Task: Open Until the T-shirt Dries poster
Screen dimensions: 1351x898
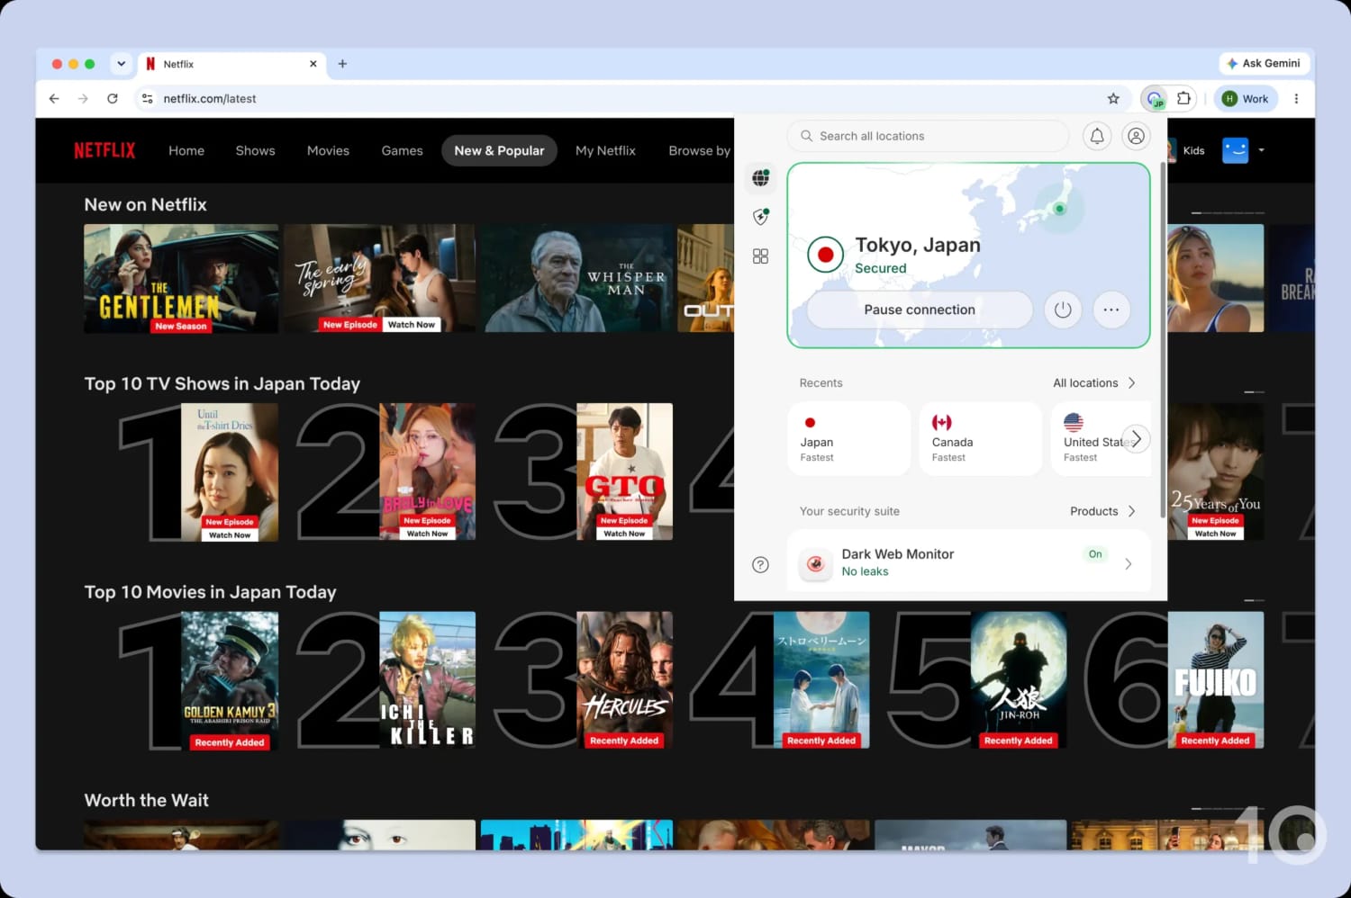Action: [230, 472]
